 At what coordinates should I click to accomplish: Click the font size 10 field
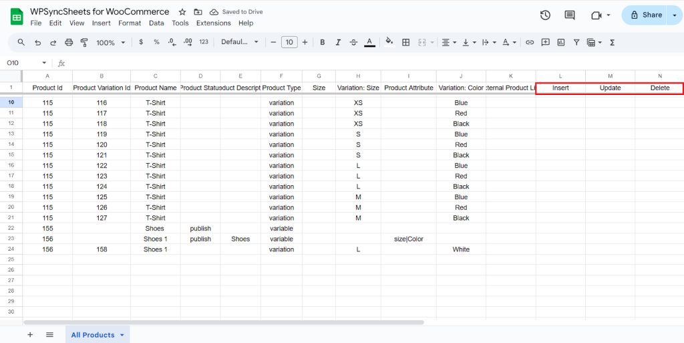[289, 42]
